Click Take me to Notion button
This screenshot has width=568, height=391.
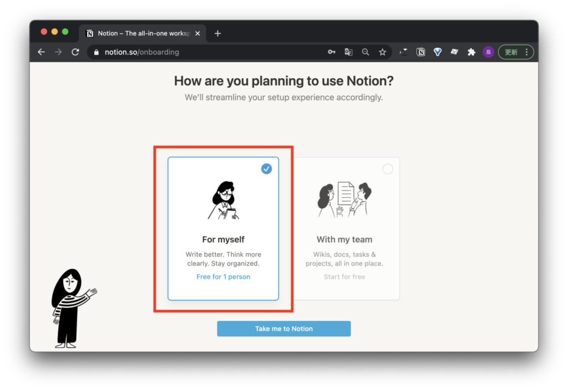pos(283,329)
